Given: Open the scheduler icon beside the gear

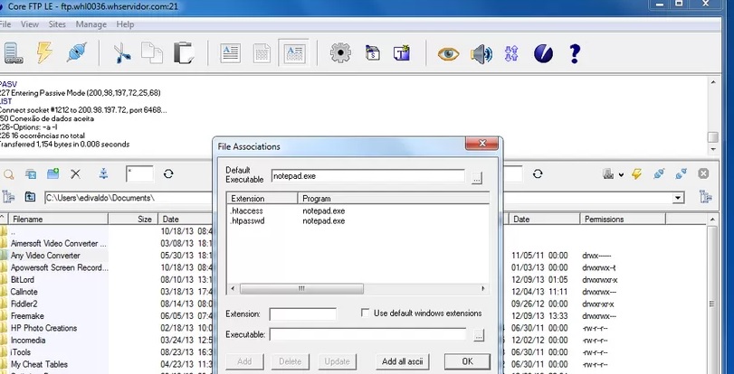Looking at the screenshot, I should pos(372,52).
